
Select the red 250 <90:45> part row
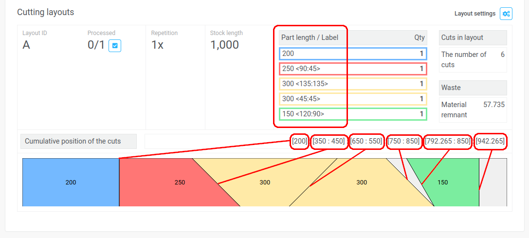[352, 69]
